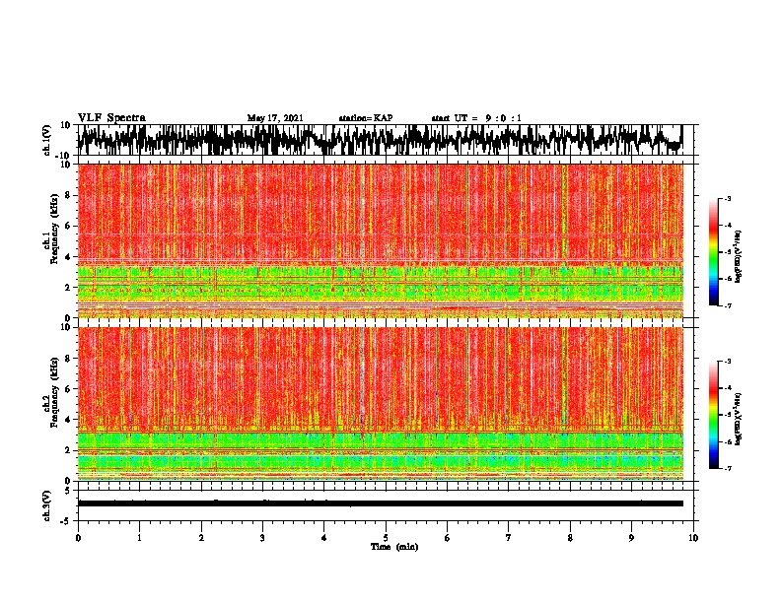
Task: Click tick label 3 on time axis
Action: coord(262,538)
